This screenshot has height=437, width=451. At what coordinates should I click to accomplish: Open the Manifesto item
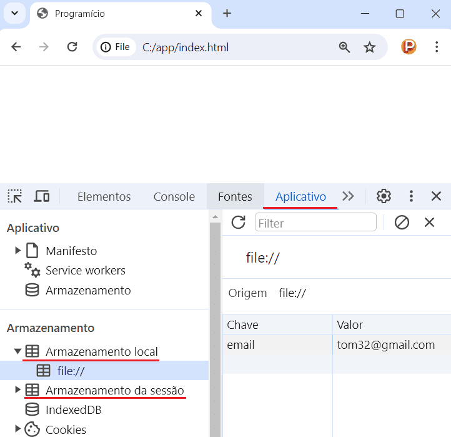(71, 251)
